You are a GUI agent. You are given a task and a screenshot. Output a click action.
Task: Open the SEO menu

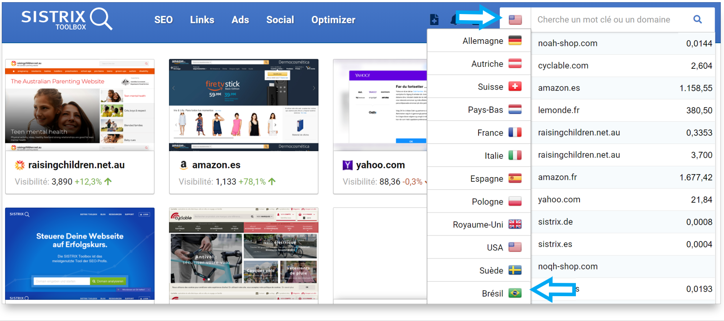pos(164,20)
